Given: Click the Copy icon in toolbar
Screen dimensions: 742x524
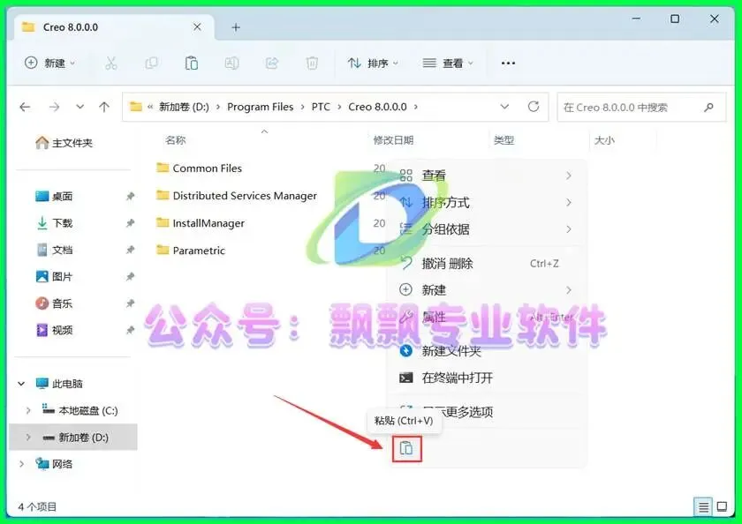Looking at the screenshot, I should coord(151,63).
